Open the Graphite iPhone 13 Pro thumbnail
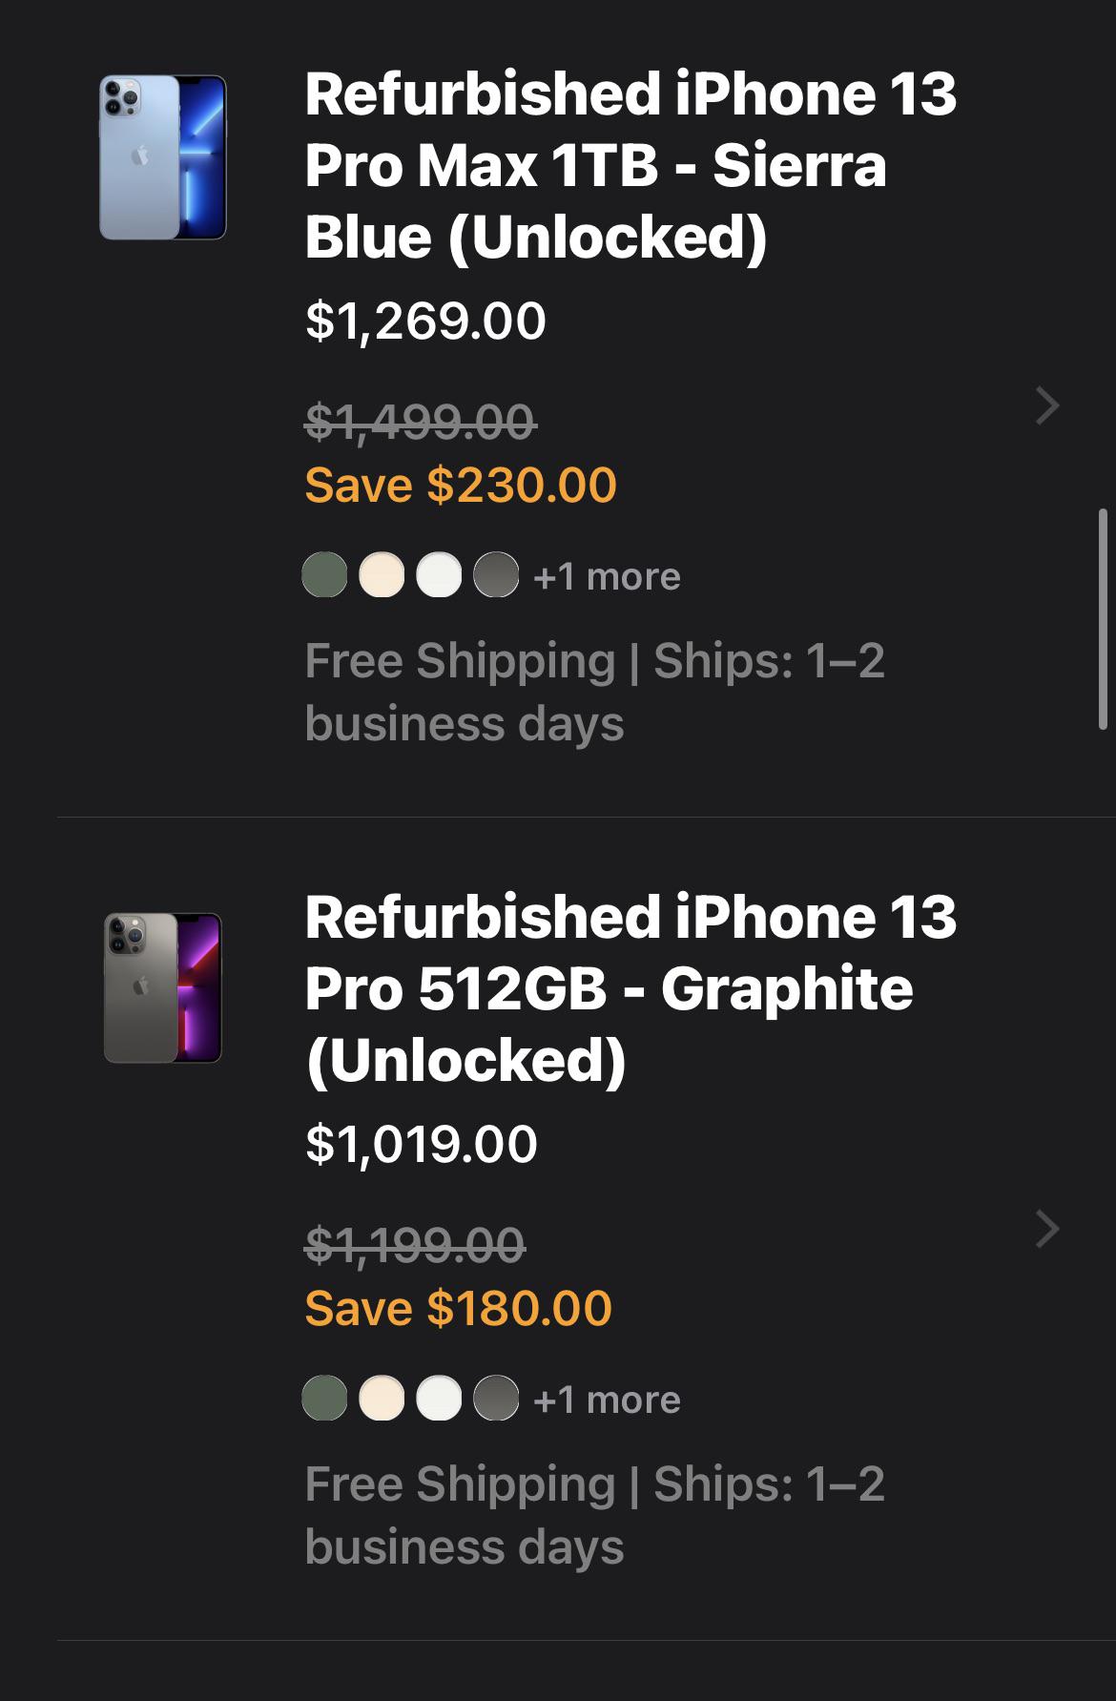The height and width of the screenshot is (1701, 1116). [163, 987]
